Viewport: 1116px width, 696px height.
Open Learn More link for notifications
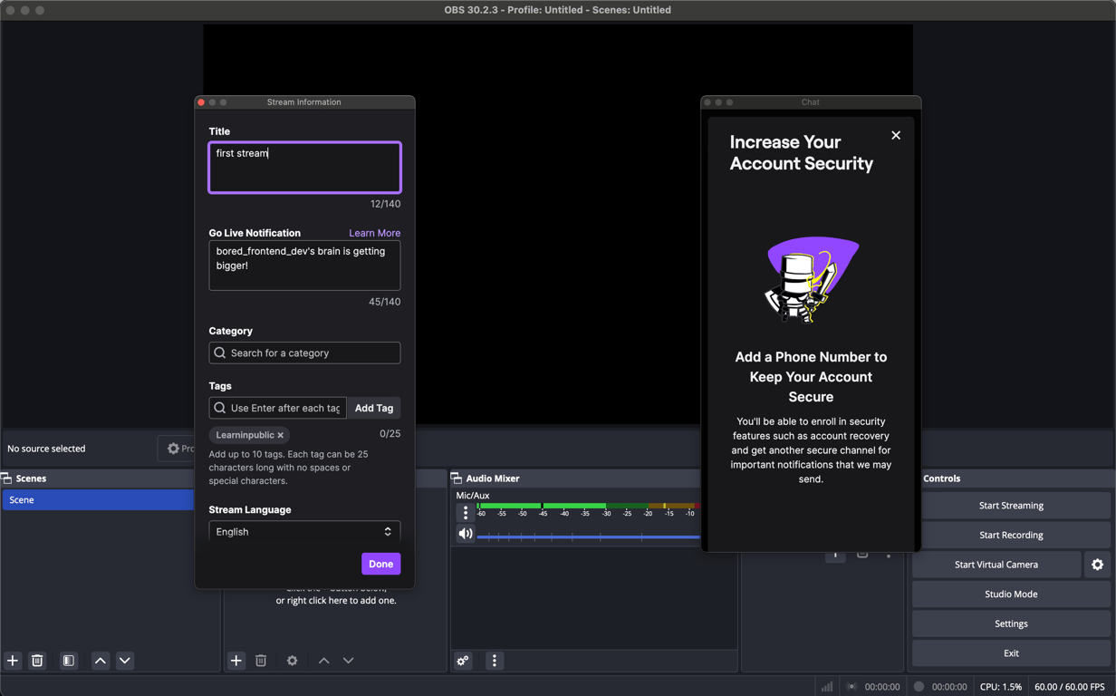pyautogui.click(x=375, y=233)
